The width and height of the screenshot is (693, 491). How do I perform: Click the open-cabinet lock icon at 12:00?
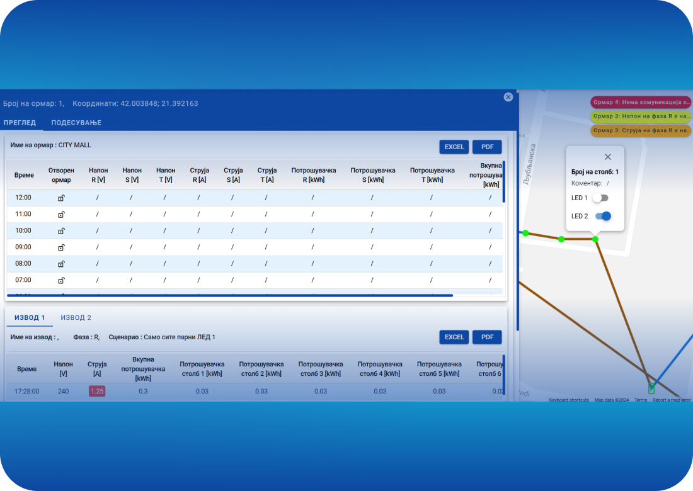pos(61,198)
